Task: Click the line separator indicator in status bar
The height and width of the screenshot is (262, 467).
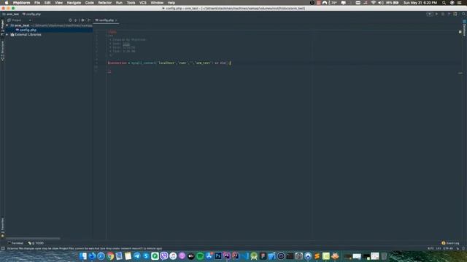Action: (439, 248)
